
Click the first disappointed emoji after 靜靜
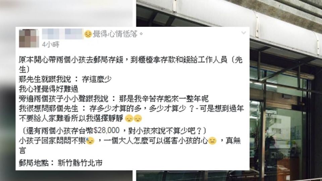tap(129, 118)
